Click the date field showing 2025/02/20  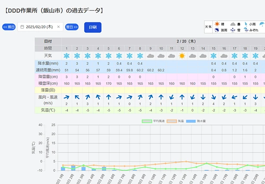point(40,27)
